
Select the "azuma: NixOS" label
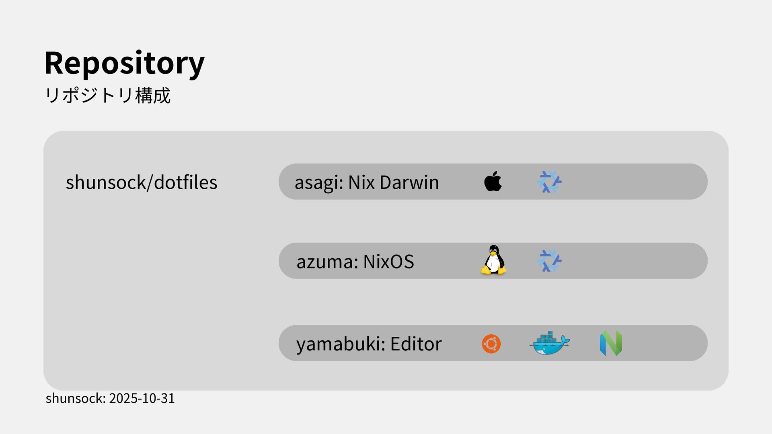pyautogui.click(x=355, y=261)
